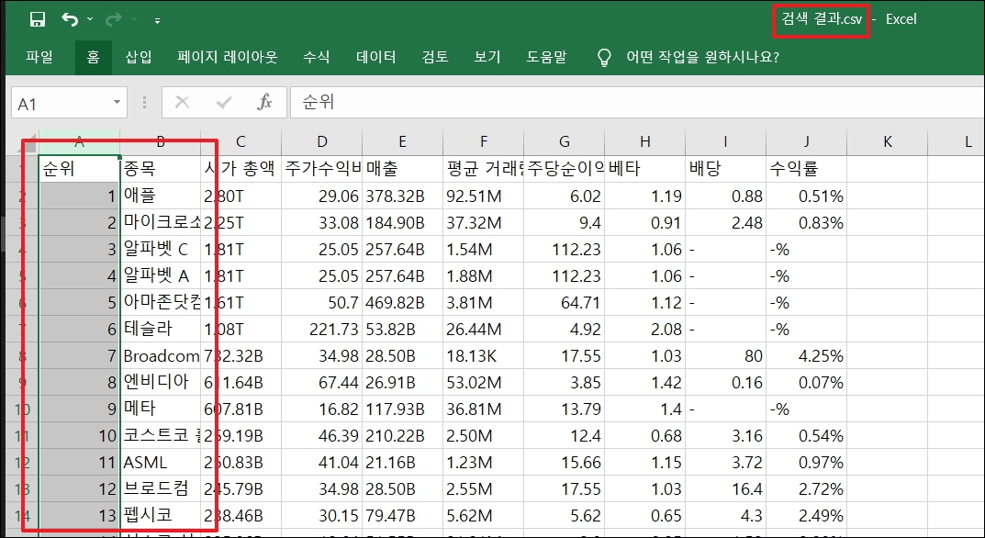985x538 pixels.
Task: Select column G header
Action: click(565, 142)
